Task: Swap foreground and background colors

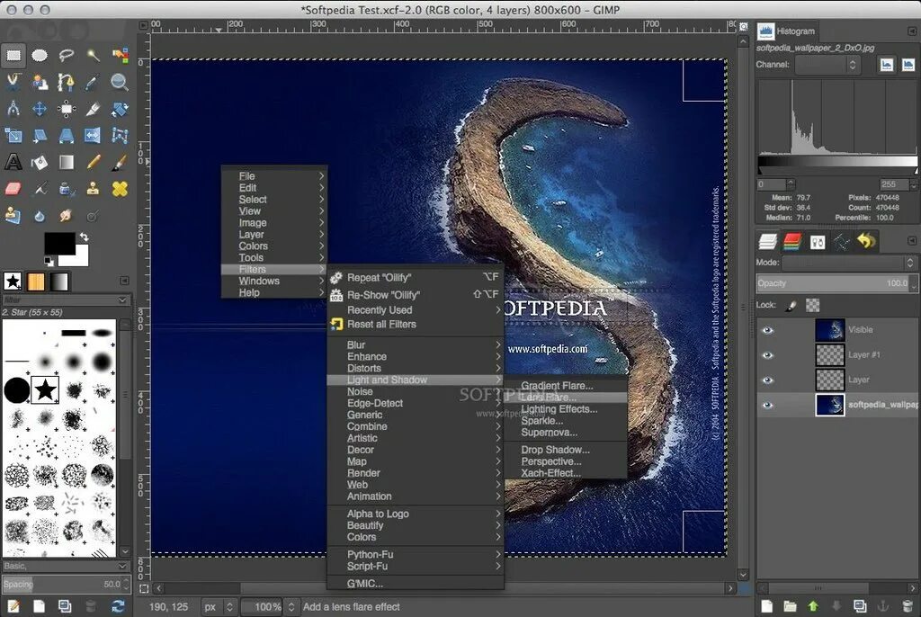Action: pos(84,237)
